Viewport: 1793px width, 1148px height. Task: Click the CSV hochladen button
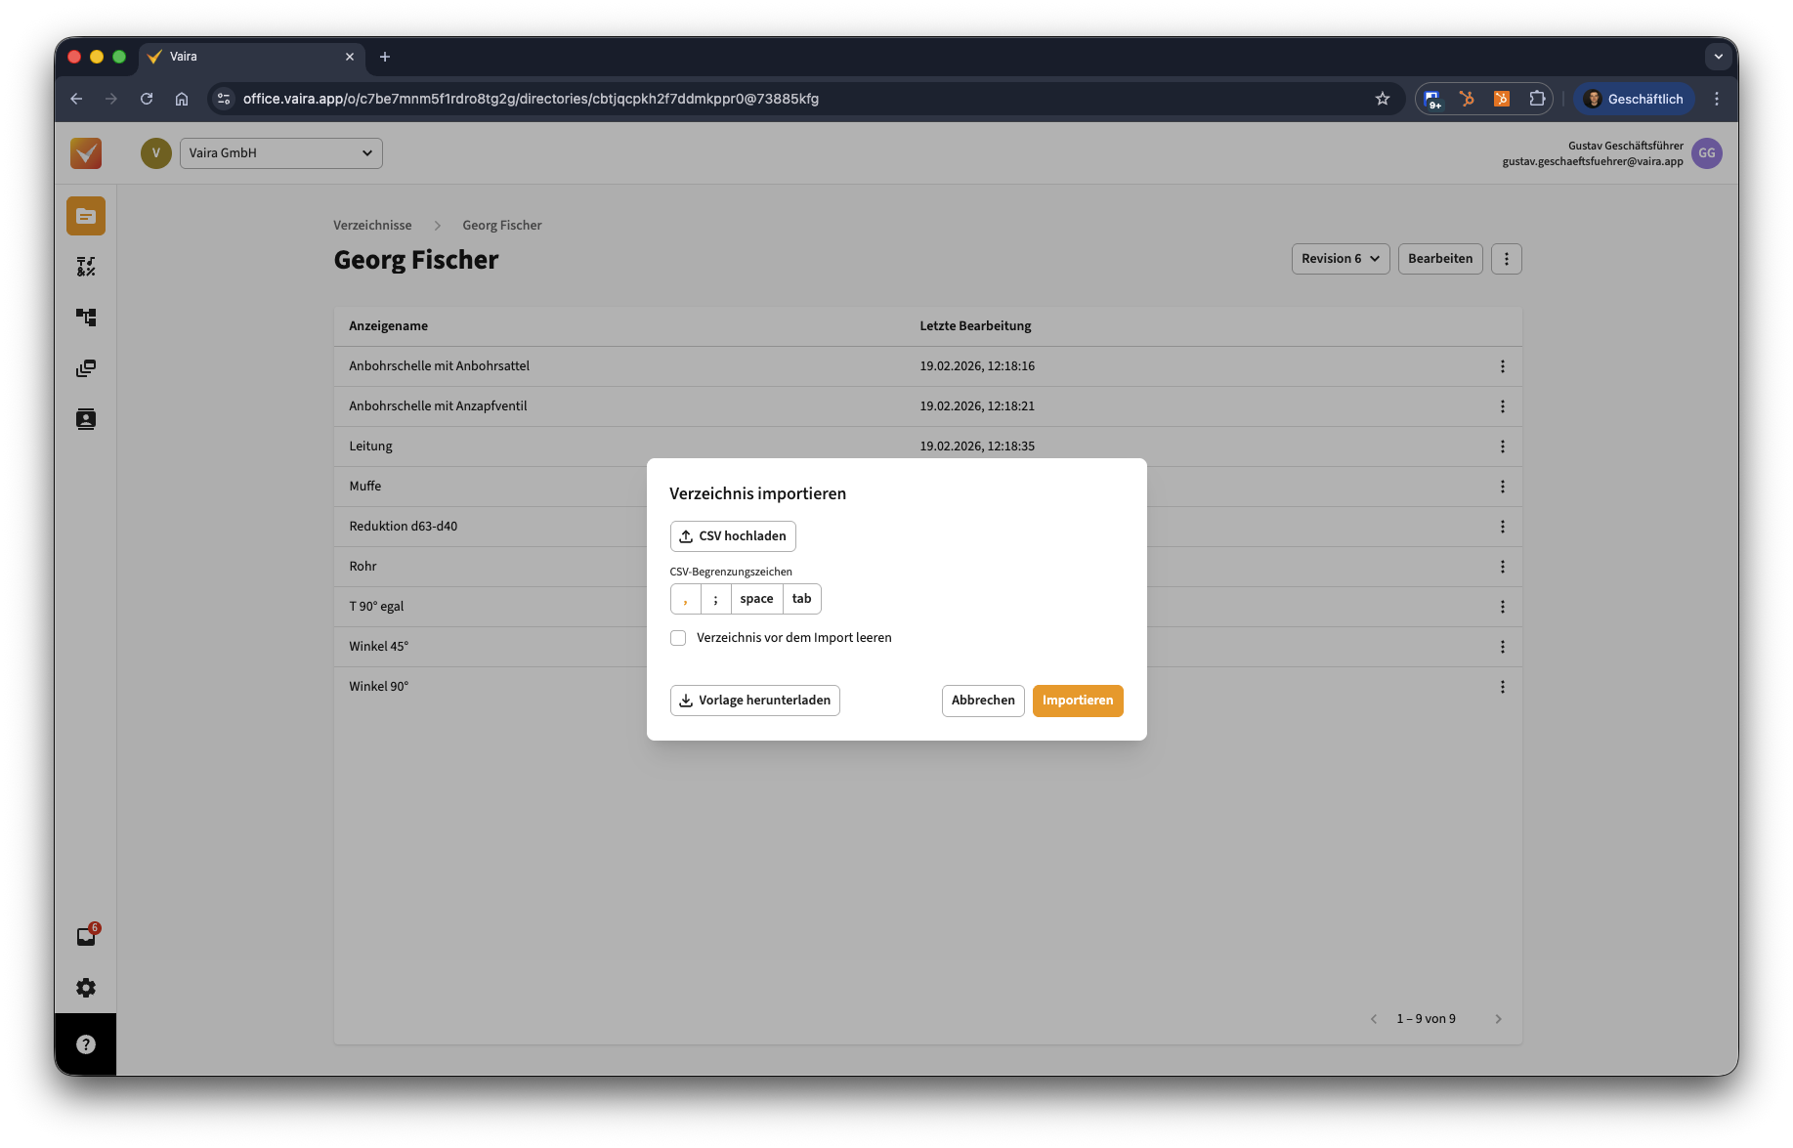(x=733, y=536)
